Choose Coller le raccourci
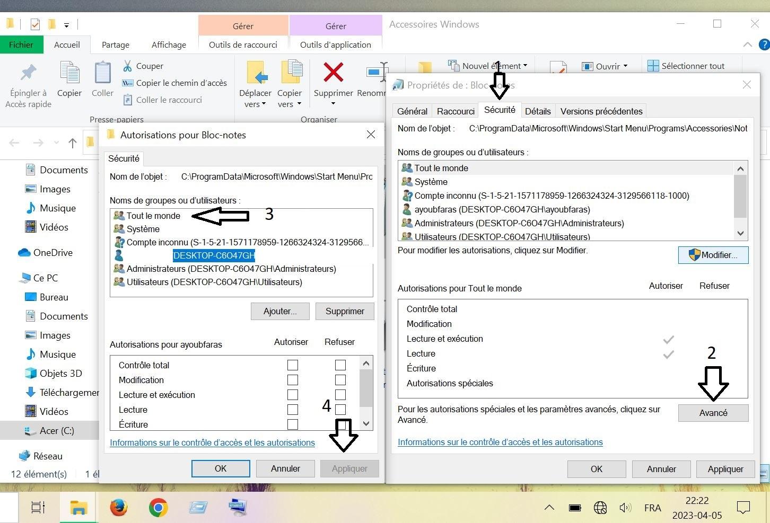 162,100
